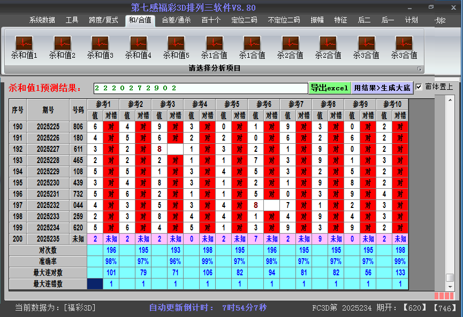The image size is (463, 317).
Task: Click the 参考1 column header
Action: tap(103, 104)
